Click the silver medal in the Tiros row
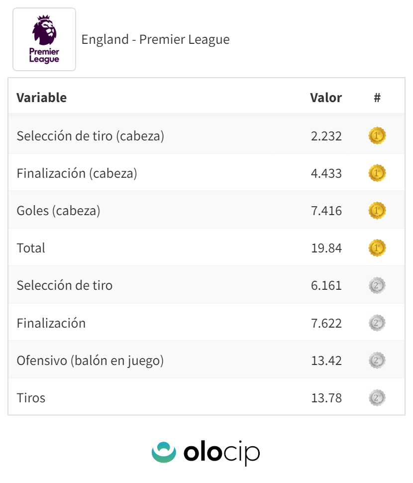The image size is (413, 483). click(x=377, y=398)
